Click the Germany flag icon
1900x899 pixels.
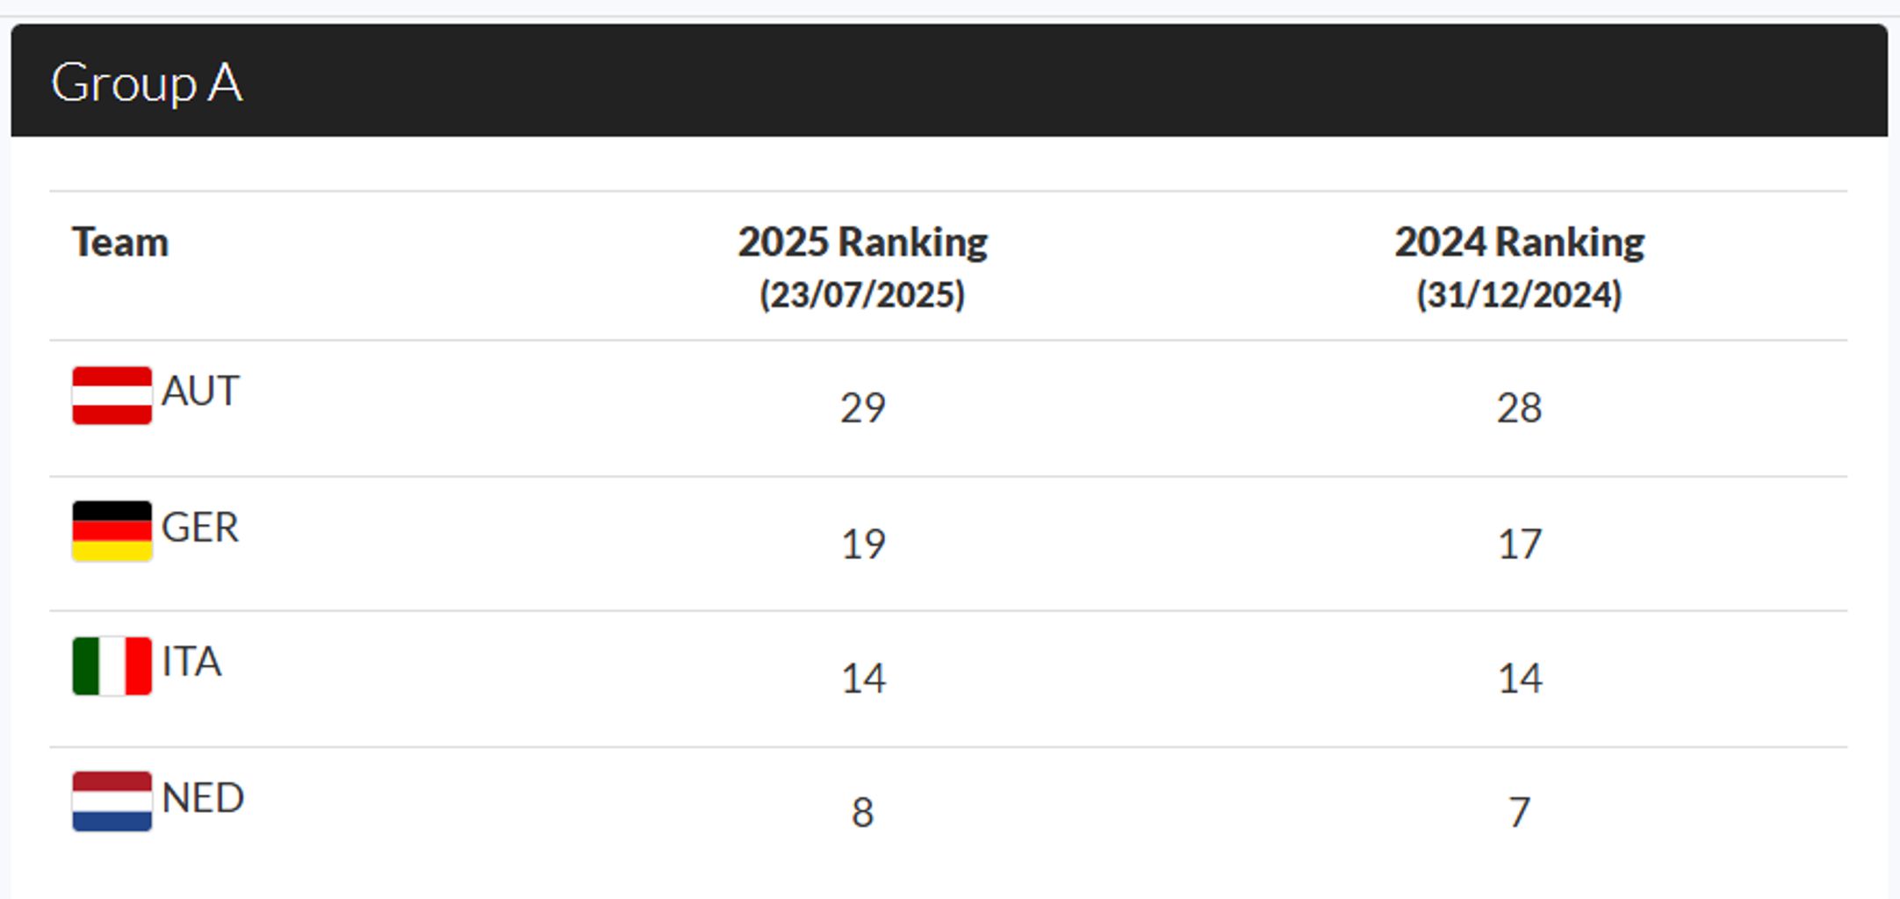pyautogui.click(x=112, y=531)
